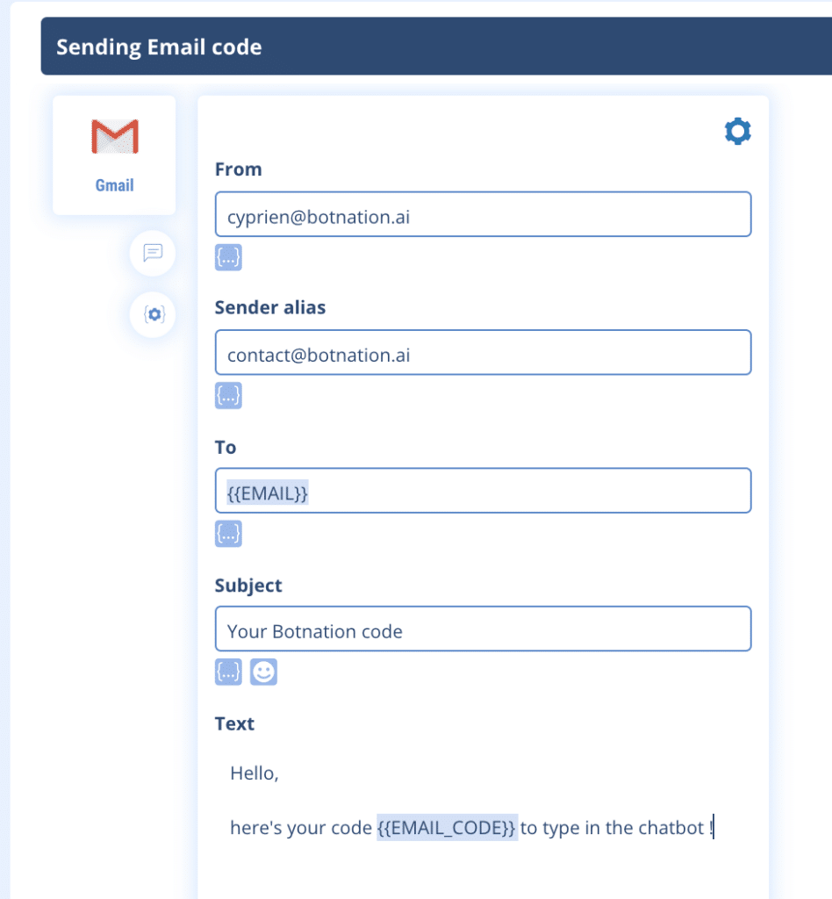
Task: Insert variable using button below From field
Action: pos(228,257)
